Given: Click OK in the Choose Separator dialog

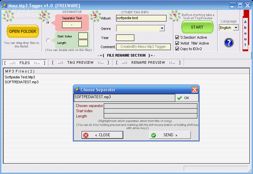Looking at the screenshot, I should tap(187, 98).
